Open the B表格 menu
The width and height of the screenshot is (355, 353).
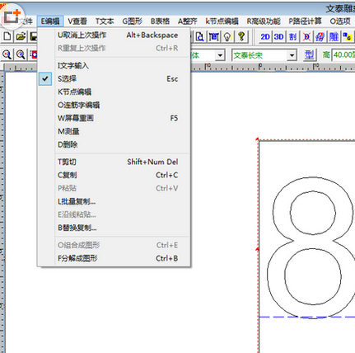coord(160,21)
